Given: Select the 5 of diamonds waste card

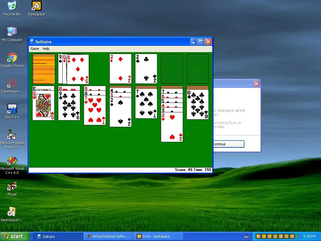Looking at the screenshot, I should click(x=78, y=69).
